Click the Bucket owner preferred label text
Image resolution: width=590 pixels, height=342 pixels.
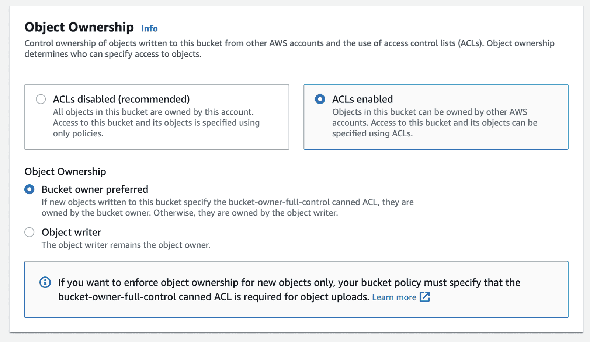(x=95, y=189)
